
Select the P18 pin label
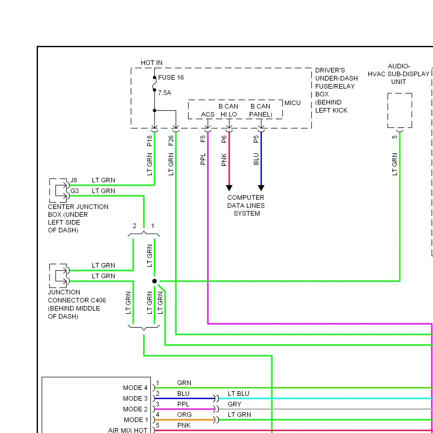pos(150,141)
